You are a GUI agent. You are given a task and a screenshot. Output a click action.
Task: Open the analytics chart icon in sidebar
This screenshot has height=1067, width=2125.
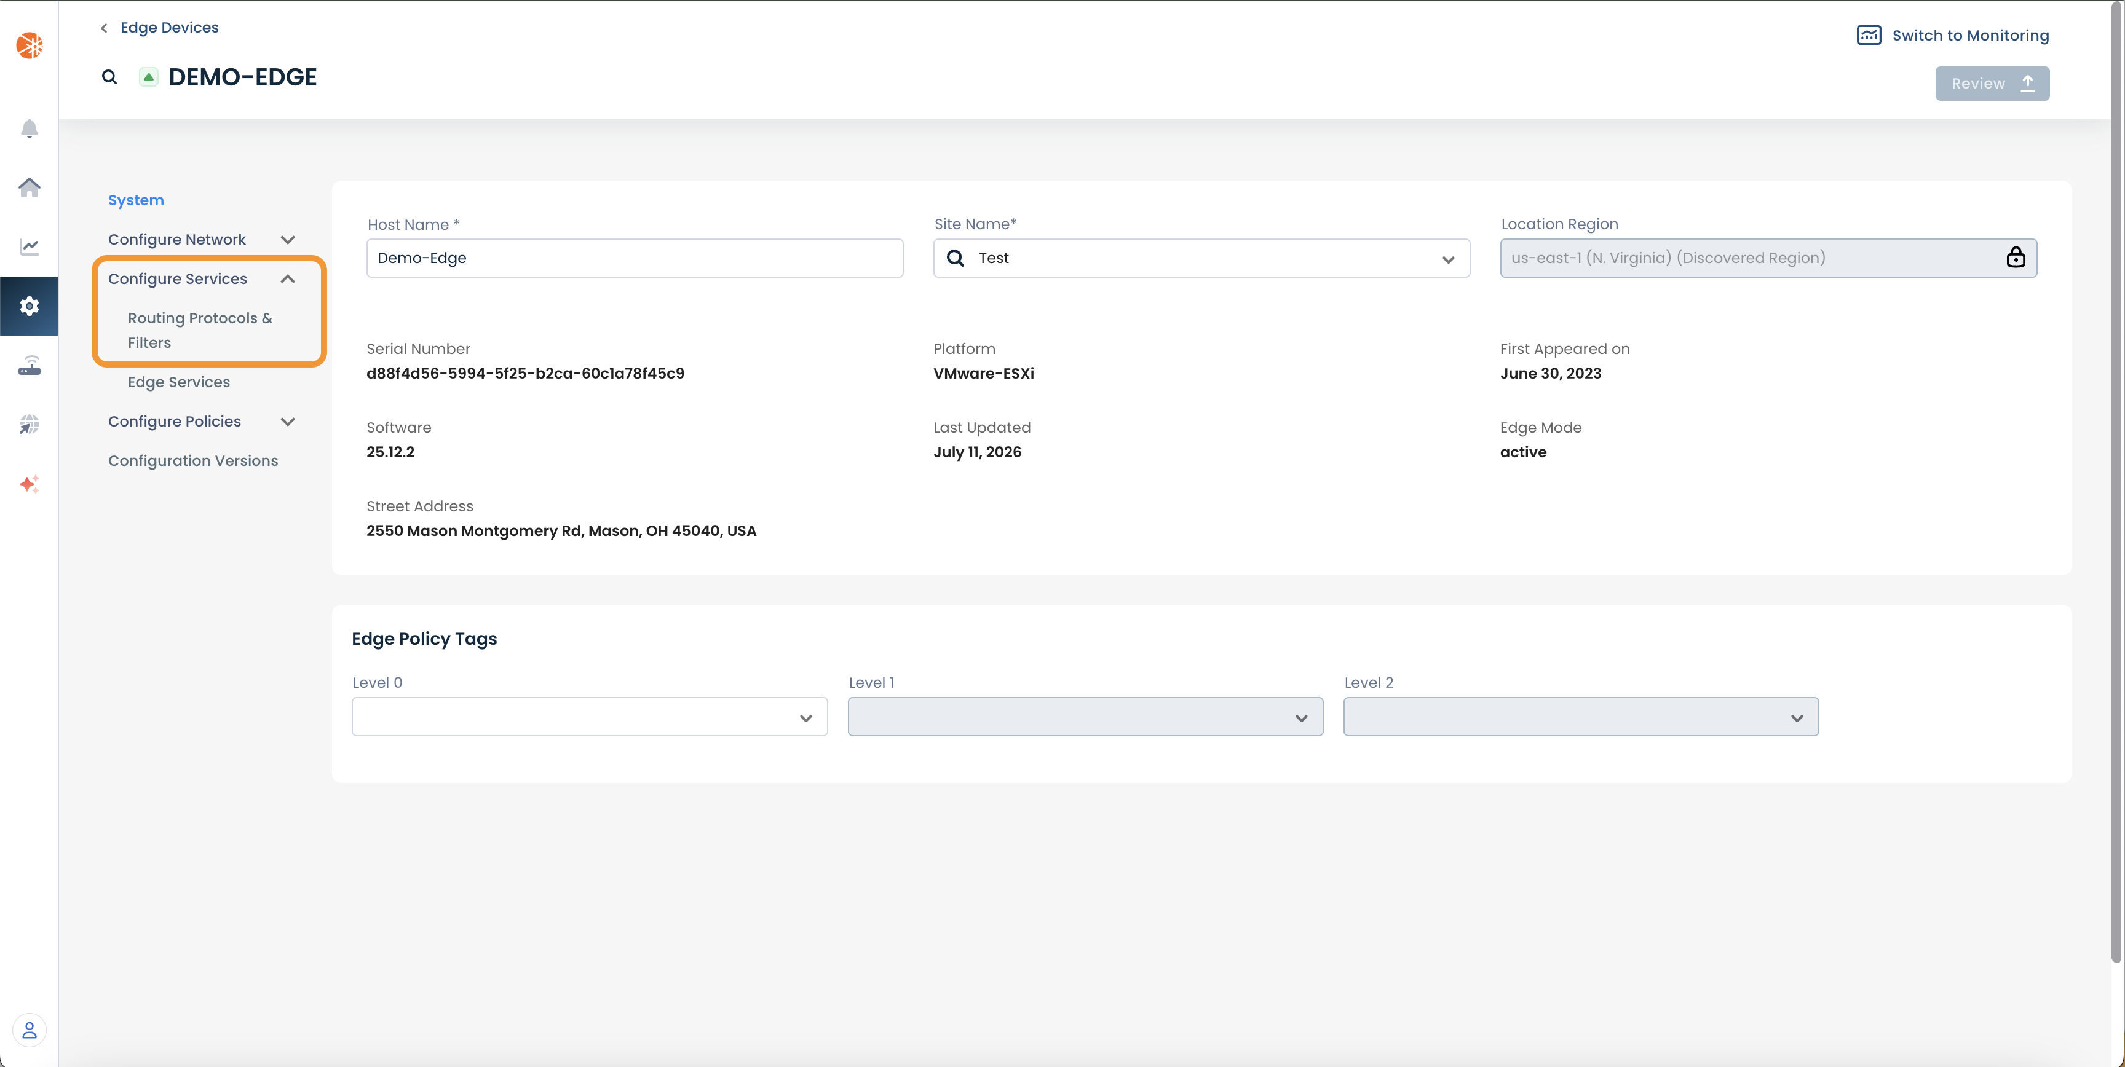[29, 246]
